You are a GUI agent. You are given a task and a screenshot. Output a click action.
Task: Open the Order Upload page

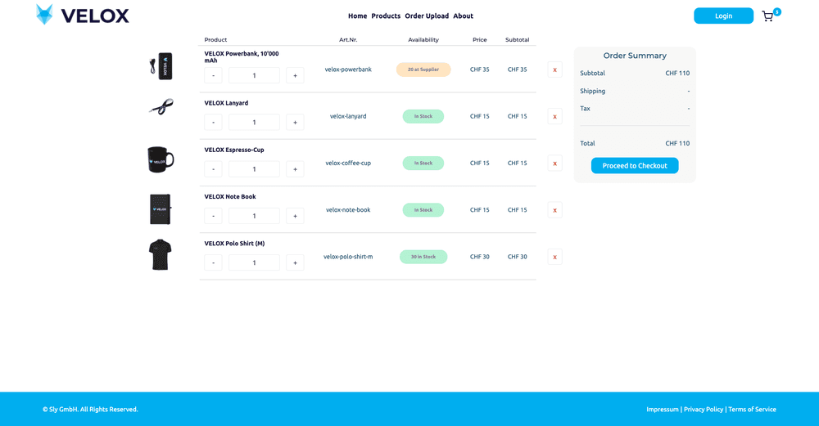tap(427, 16)
